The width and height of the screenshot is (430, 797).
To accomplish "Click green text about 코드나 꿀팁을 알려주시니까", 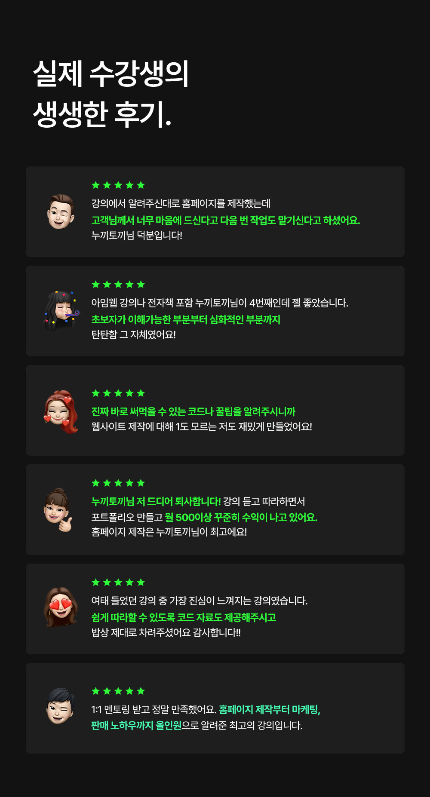I will tap(193, 411).
